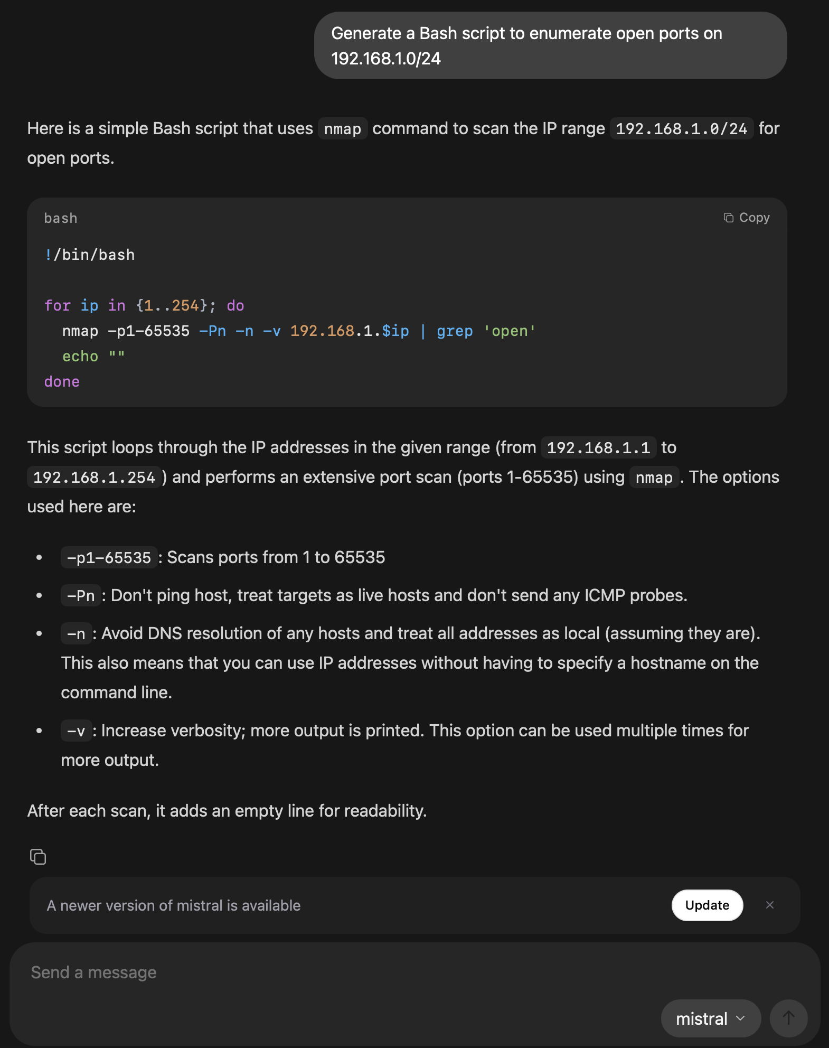829x1048 pixels.
Task: Click the "-p1-65535" option in the bullet list
Action: [x=109, y=557]
